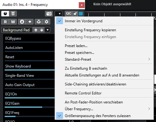Click the QC quick controls button
This screenshot has width=156, height=122.
click(69, 14)
